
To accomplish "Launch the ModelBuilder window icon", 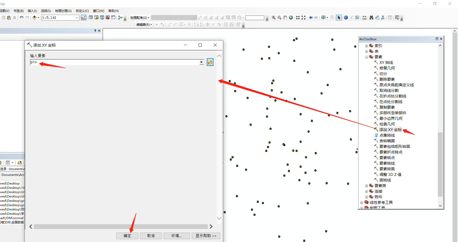I will pos(120,18).
